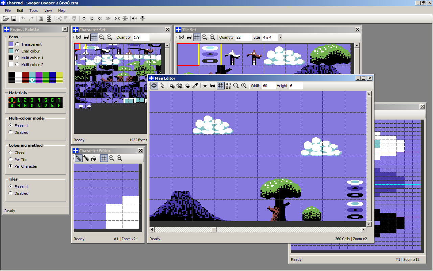This screenshot has height=271, width=433.
Task: Click the vertical reflect icon with stacked dots
Action: 142,19
